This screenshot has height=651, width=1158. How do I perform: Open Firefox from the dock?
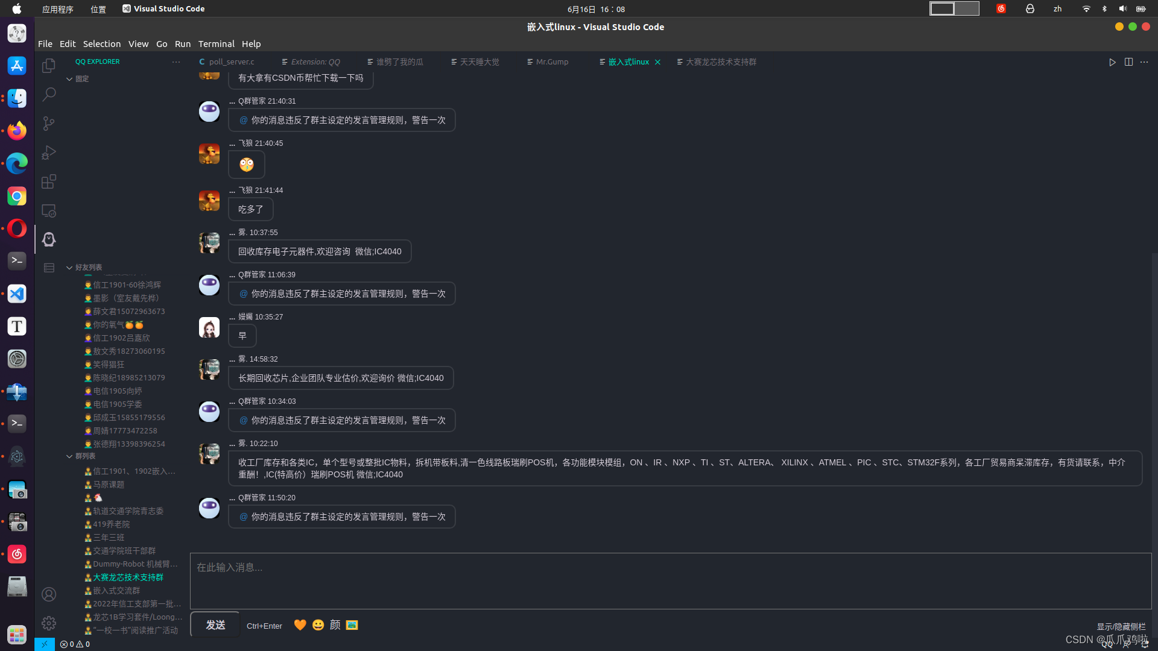pyautogui.click(x=17, y=131)
